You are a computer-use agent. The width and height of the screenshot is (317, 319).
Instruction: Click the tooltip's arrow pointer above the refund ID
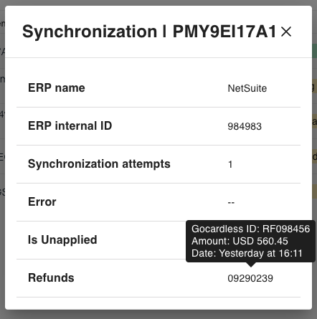[x=250, y=265]
